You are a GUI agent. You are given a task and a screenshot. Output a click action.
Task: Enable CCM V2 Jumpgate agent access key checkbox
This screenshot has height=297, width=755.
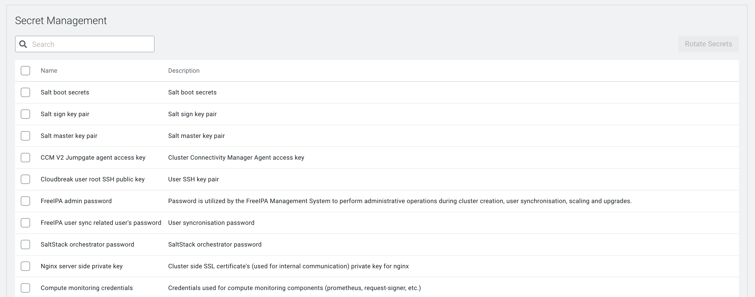[25, 158]
